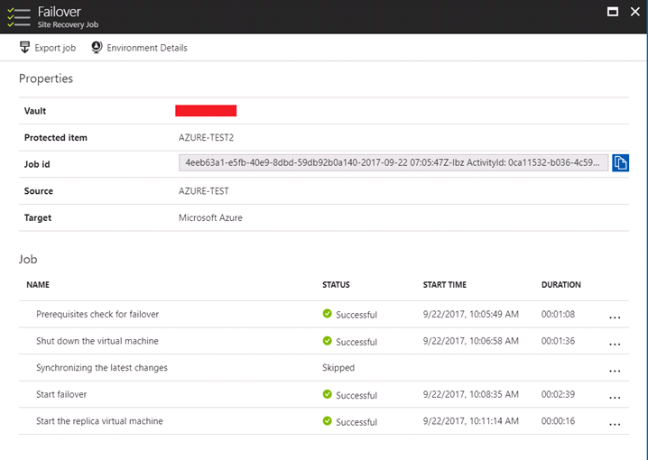
Task: Open more options for Start failover row
Action: tap(615, 398)
